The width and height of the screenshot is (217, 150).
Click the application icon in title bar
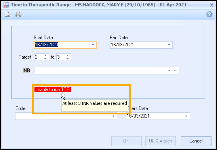click(6, 5)
